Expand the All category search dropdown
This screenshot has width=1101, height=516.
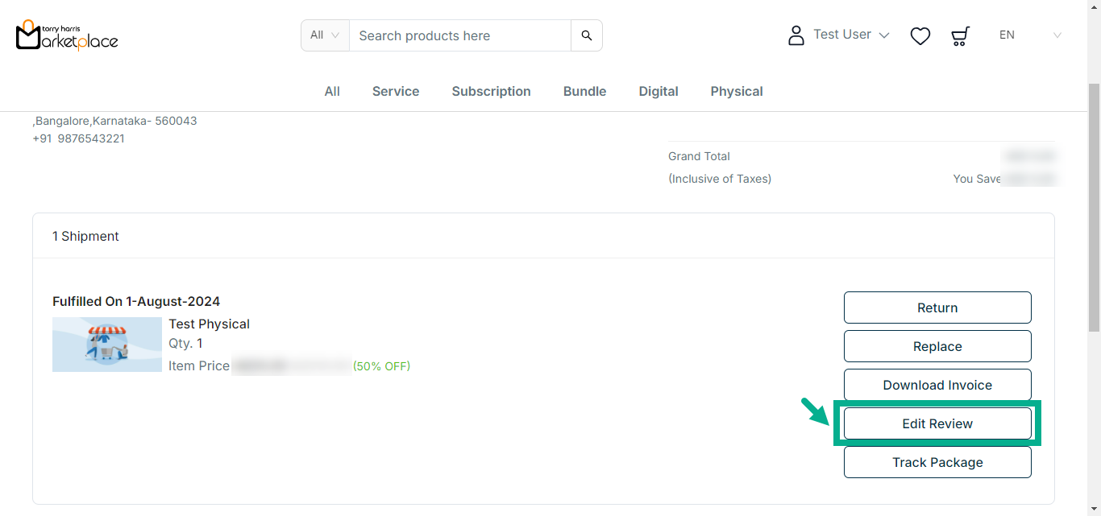325,35
